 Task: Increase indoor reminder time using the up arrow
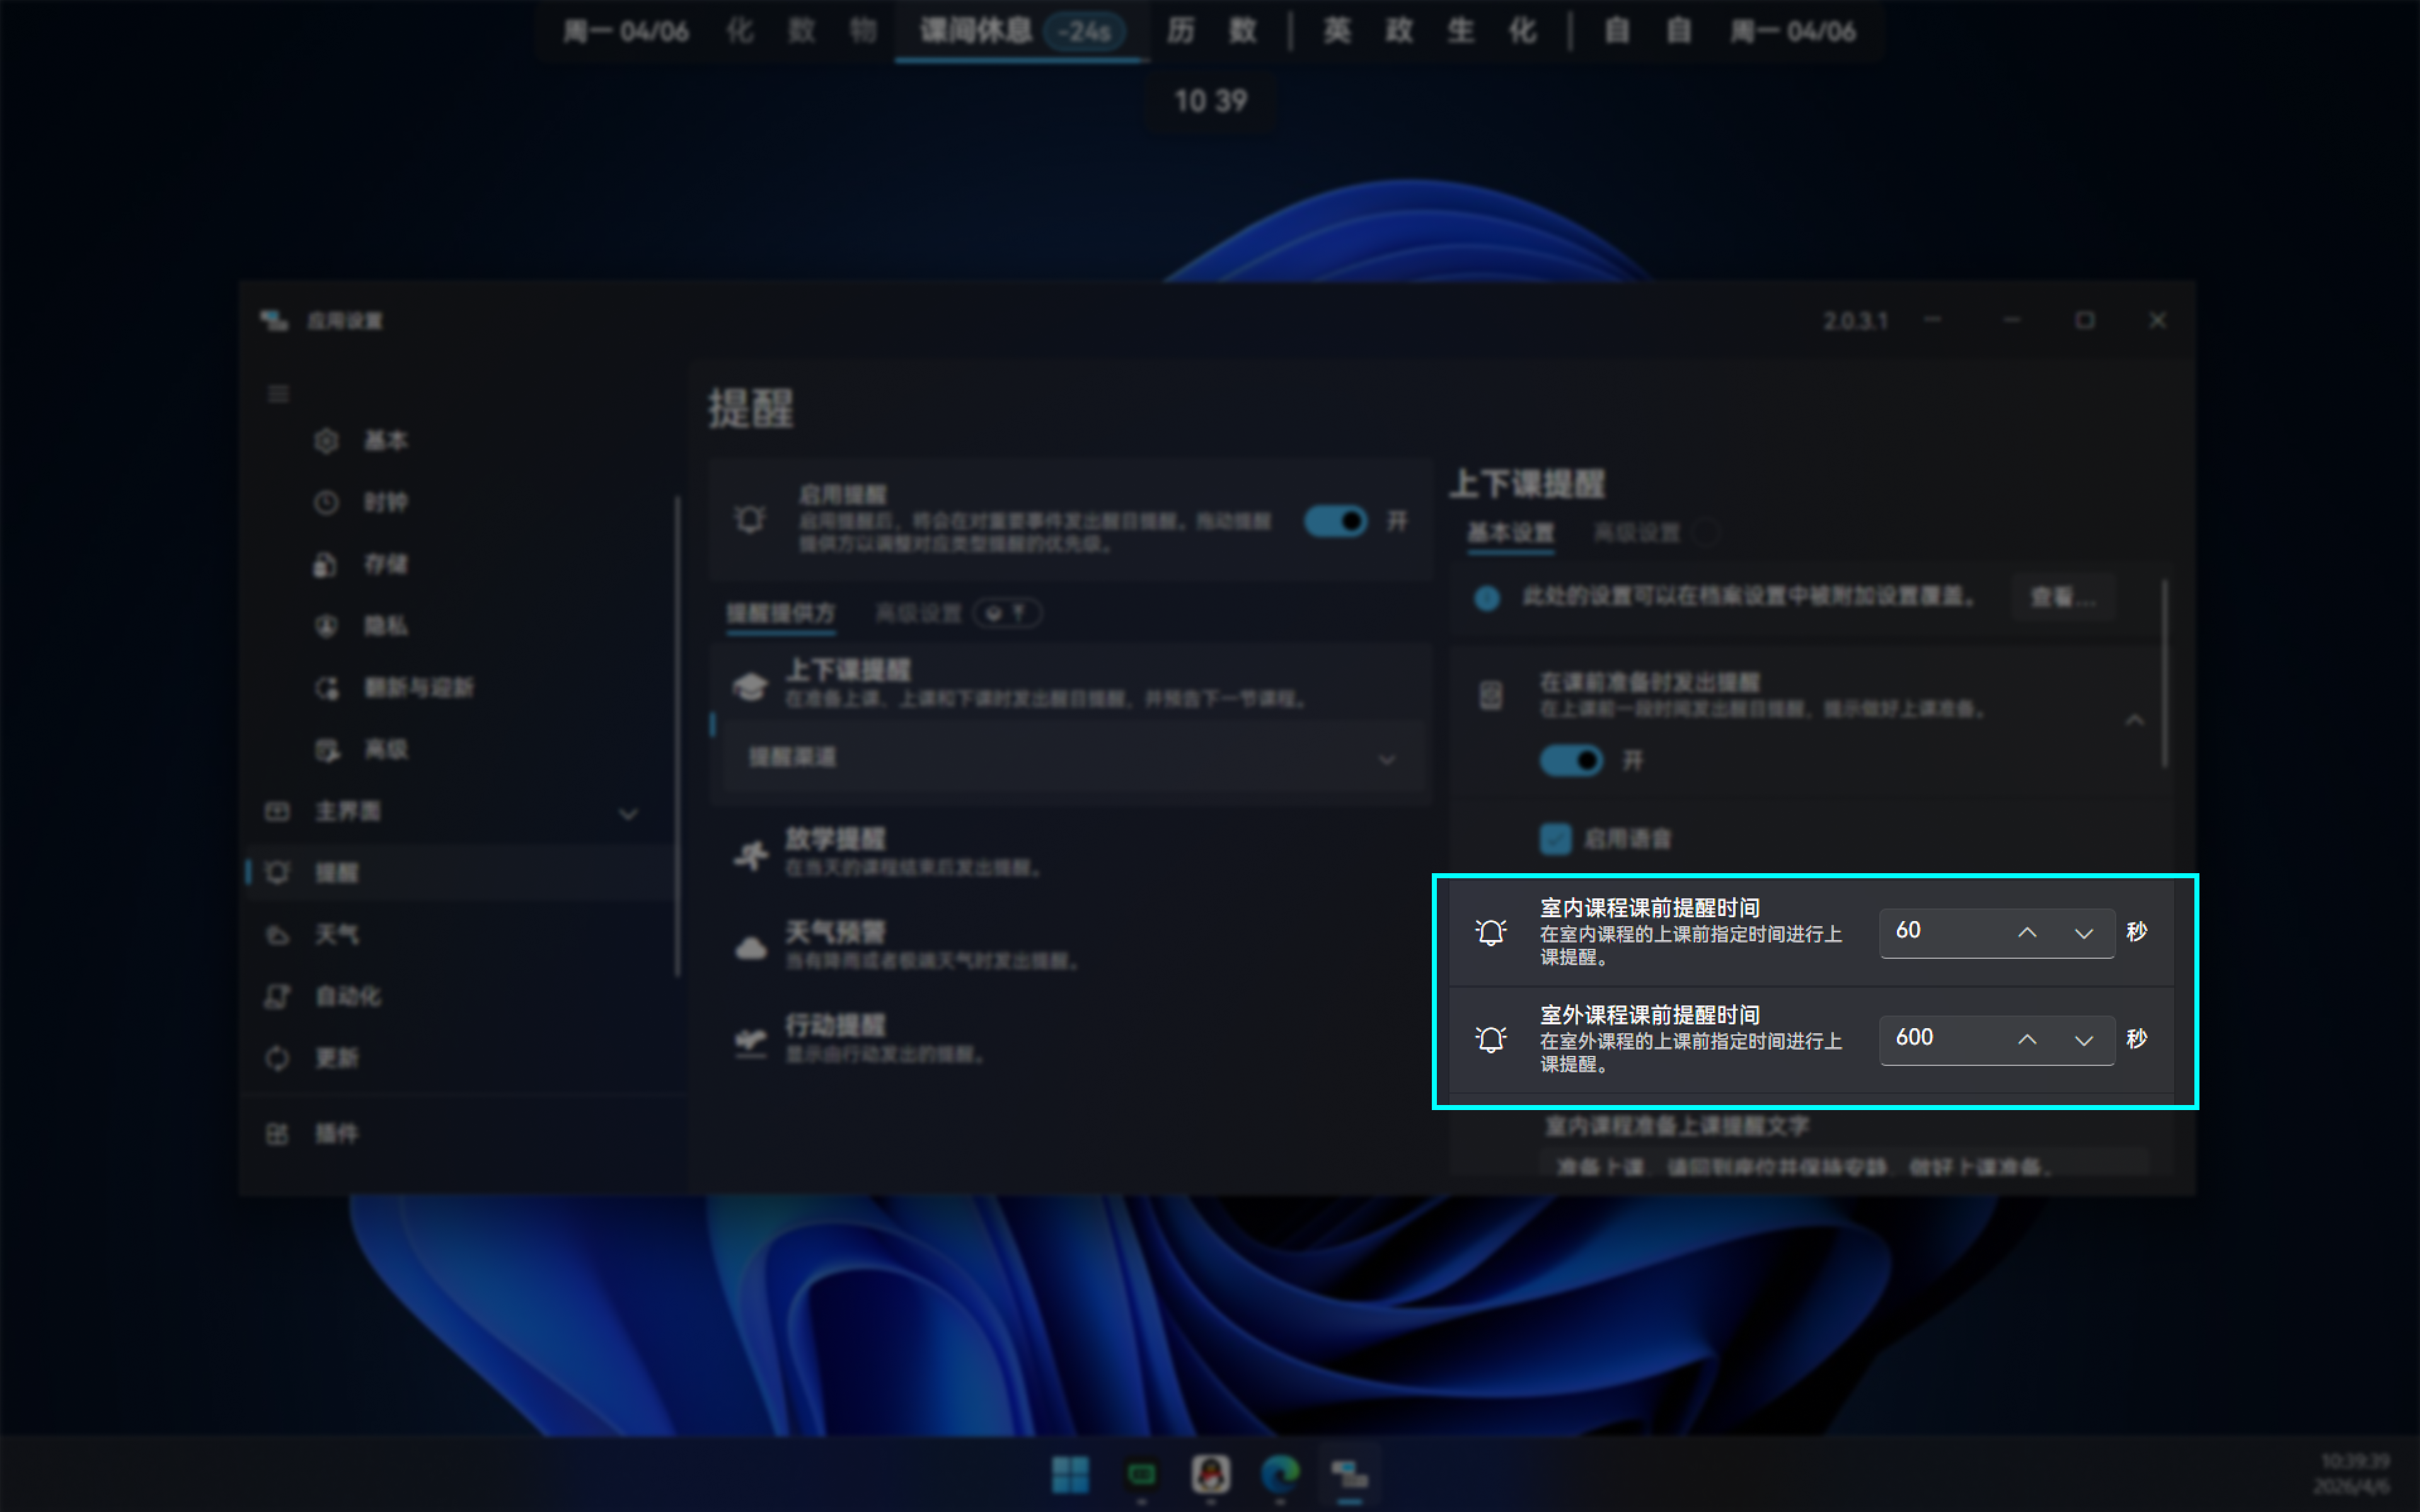2028,932
